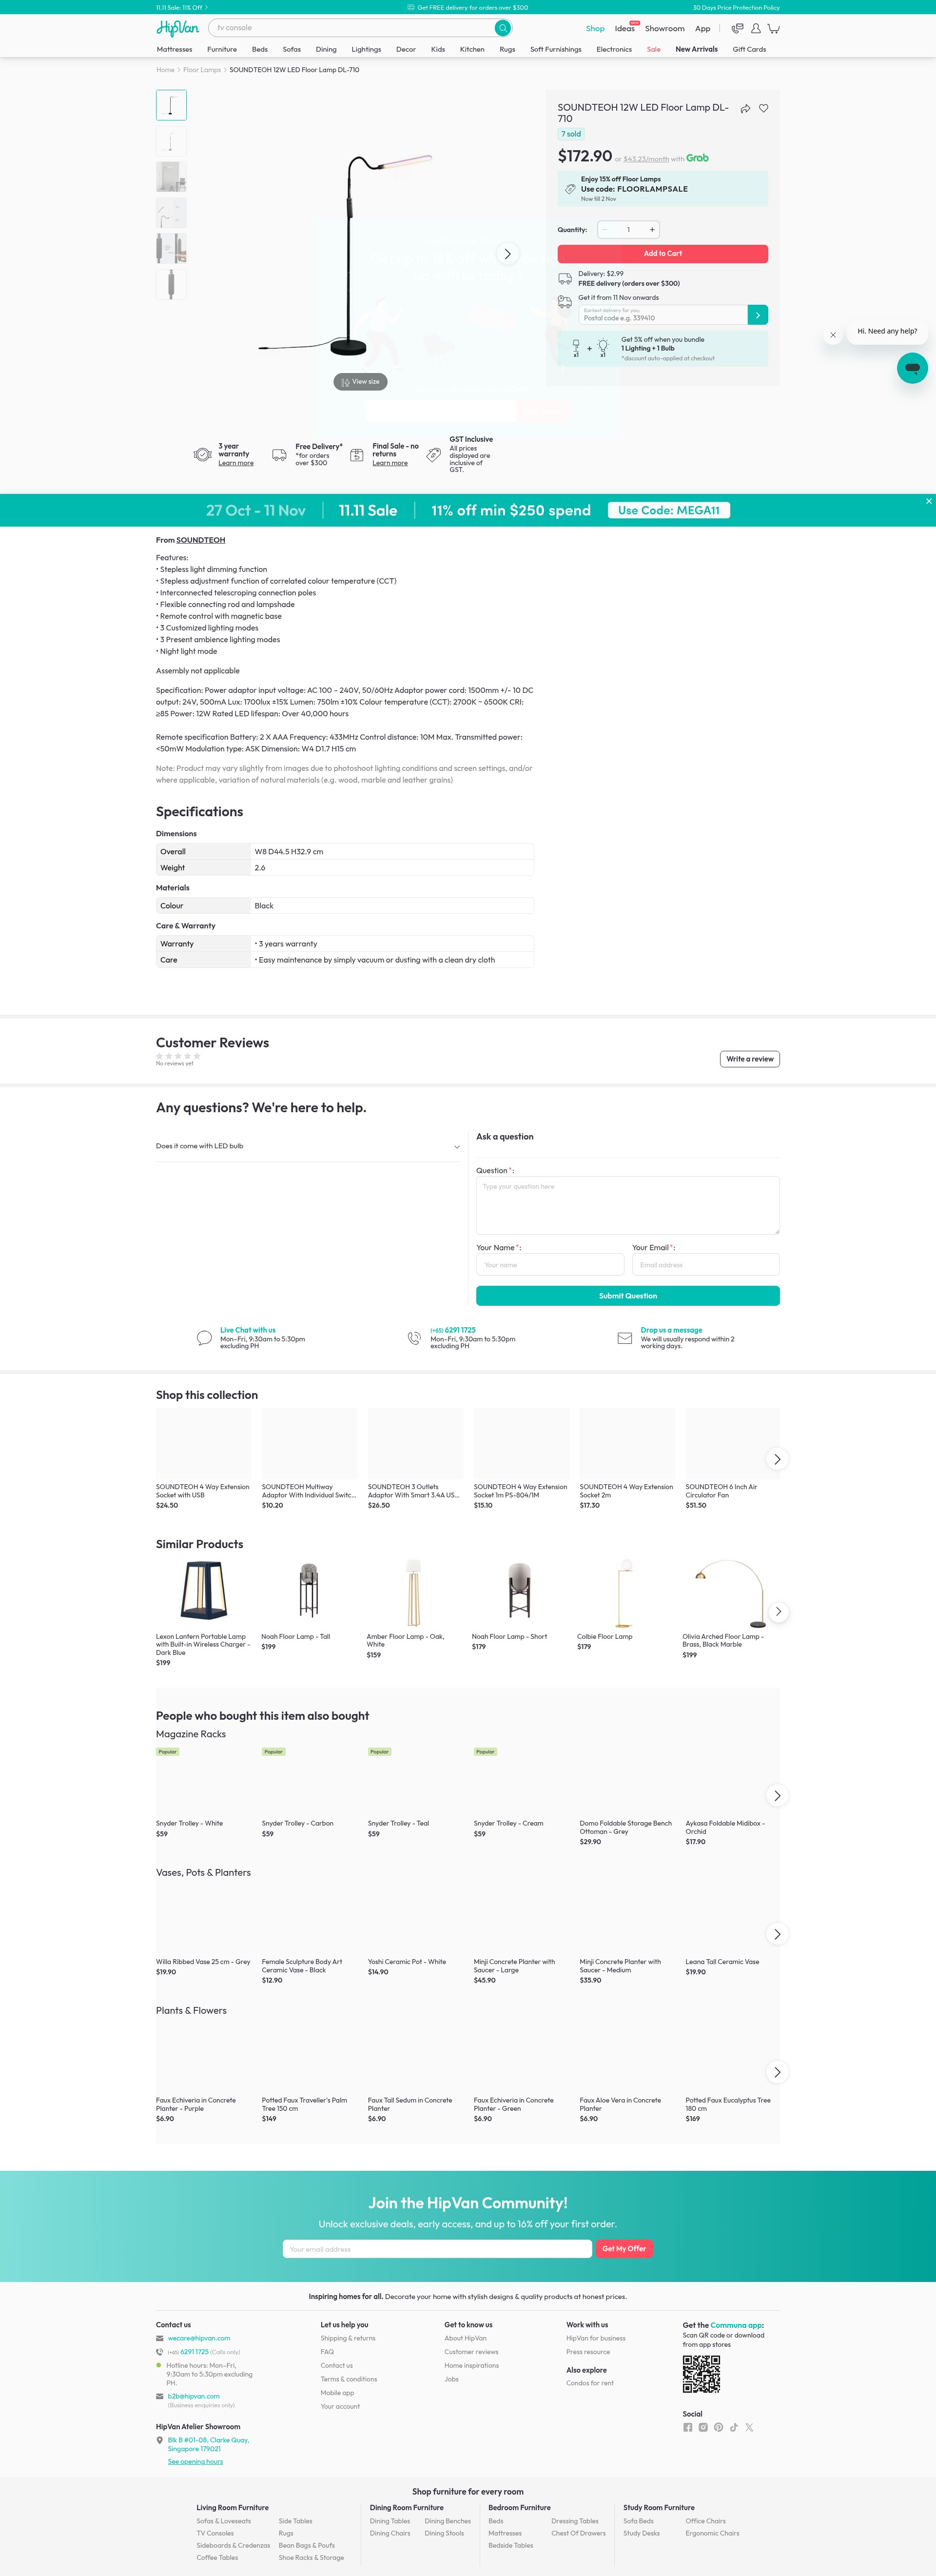Click Drop us a message link
Screen dimensions: 936x2576
click(671, 1330)
